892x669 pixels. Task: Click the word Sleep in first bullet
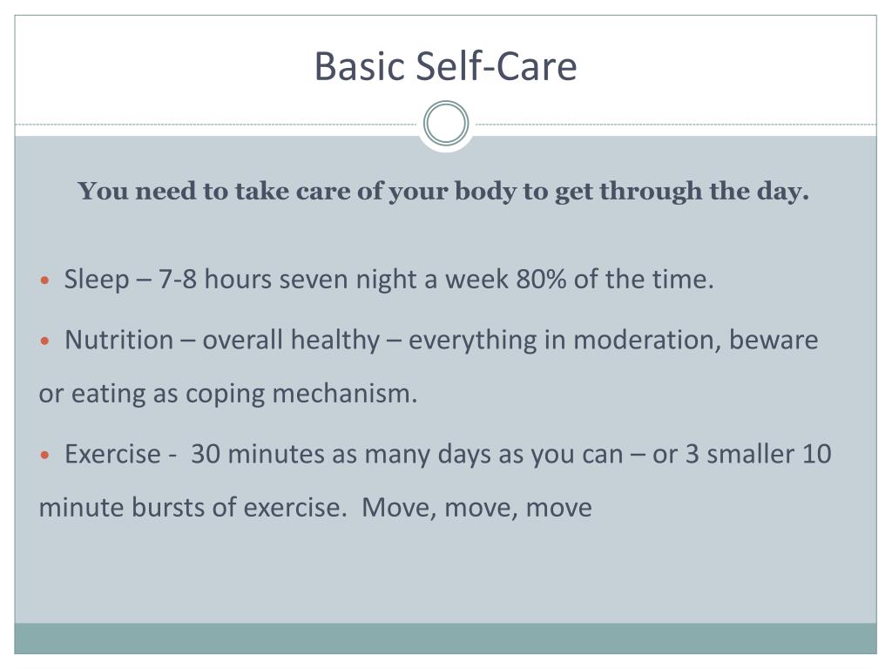(x=97, y=280)
